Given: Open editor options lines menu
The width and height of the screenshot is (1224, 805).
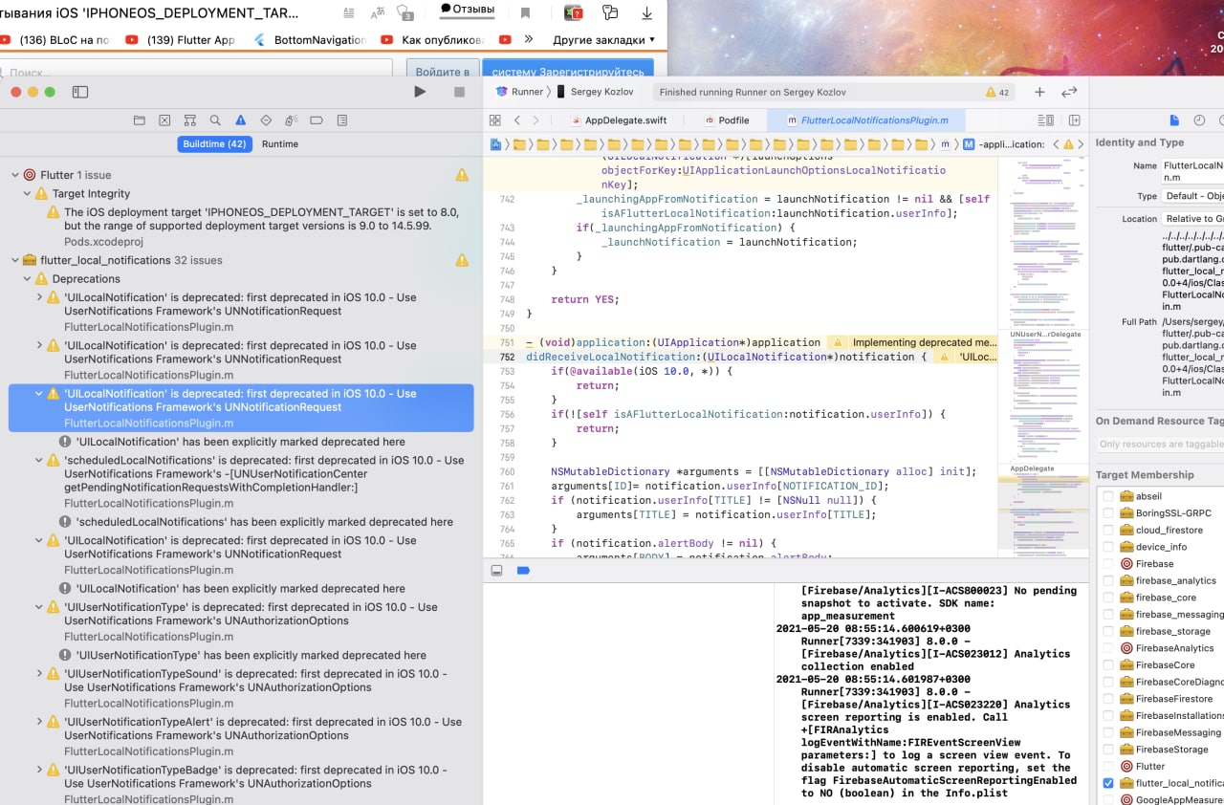Looking at the screenshot, I should [1045, 120].
